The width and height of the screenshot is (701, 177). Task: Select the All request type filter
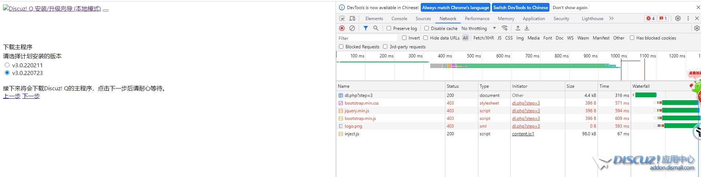coord(465,38)
